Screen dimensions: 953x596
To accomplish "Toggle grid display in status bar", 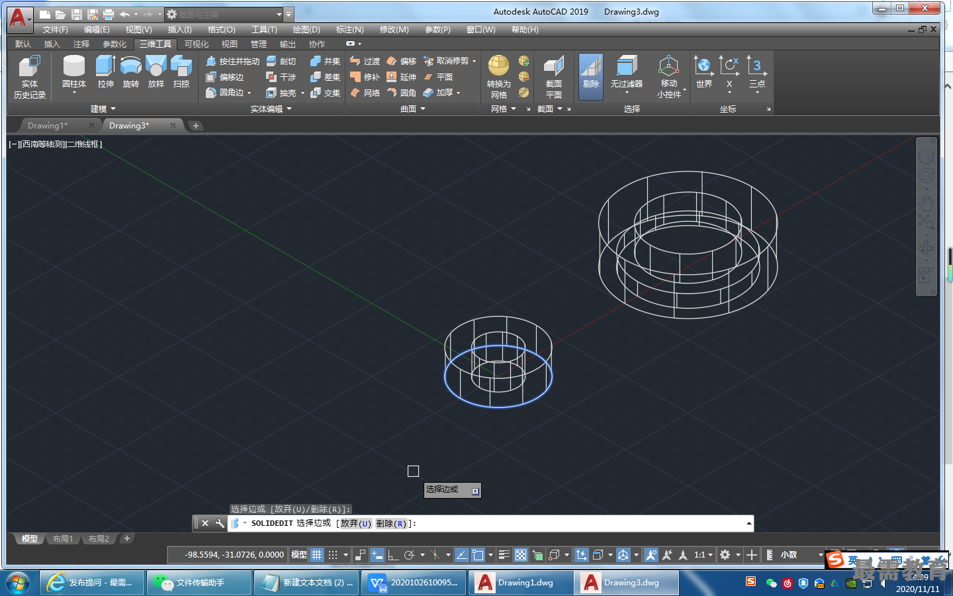I will [317, 555].
